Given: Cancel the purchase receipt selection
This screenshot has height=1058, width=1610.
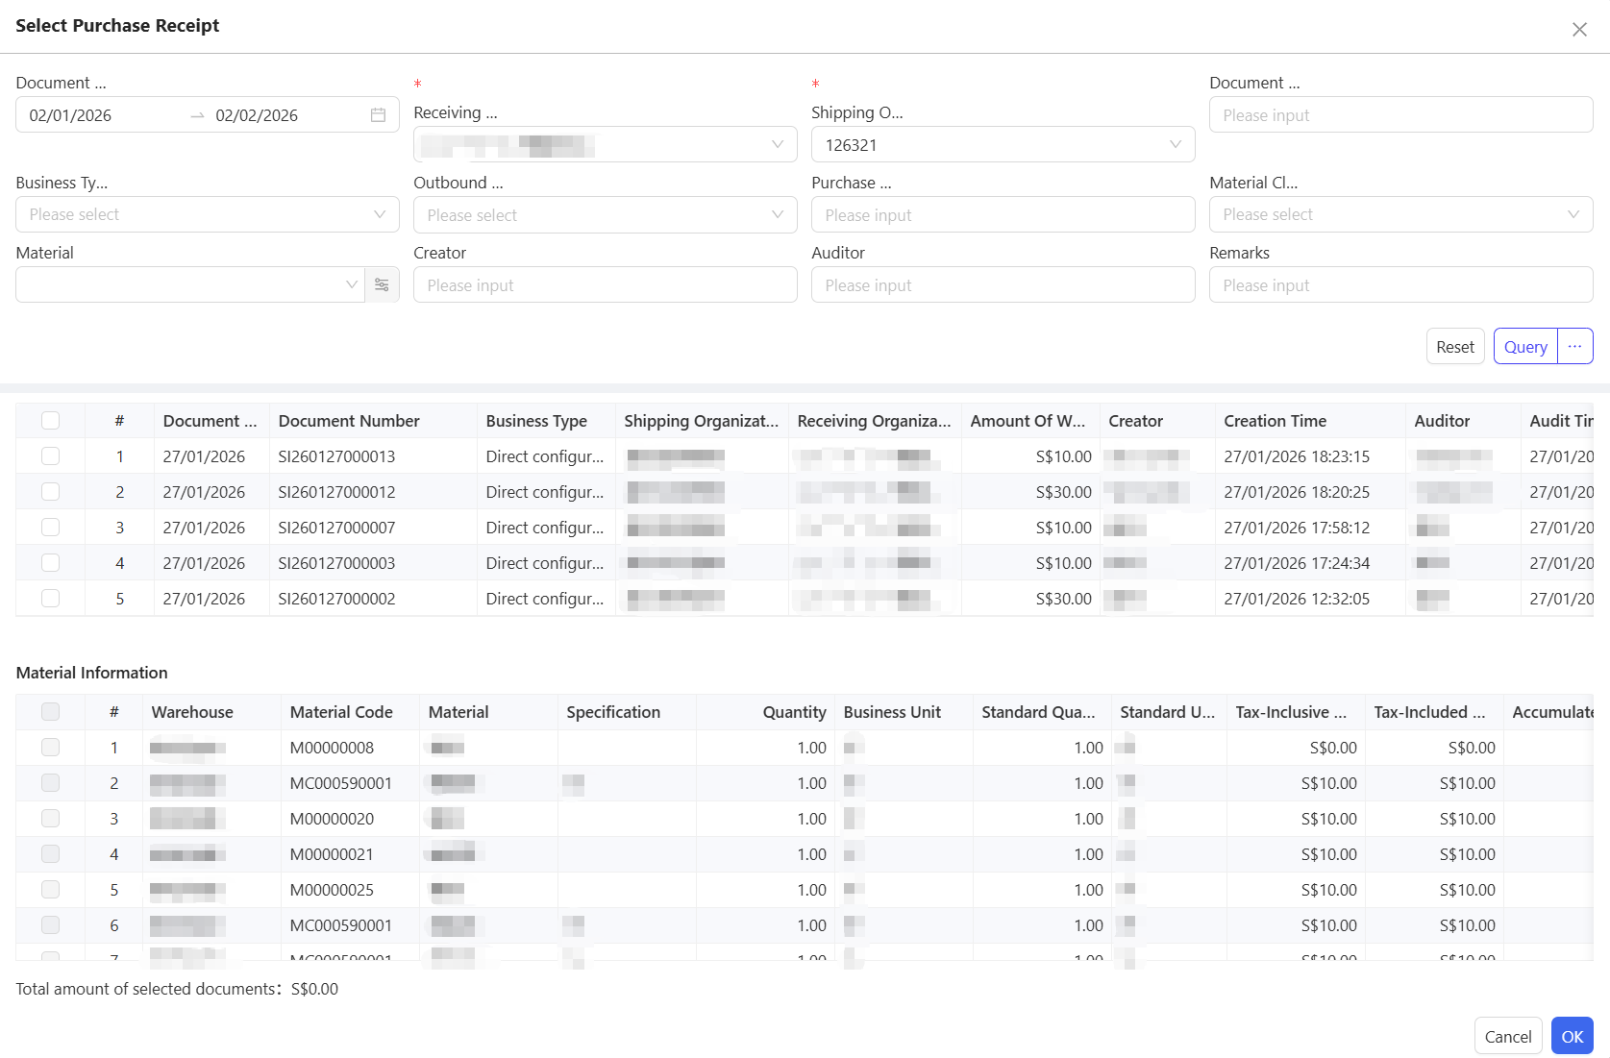Looking at the screenshot, I should coord(1507,1037).
